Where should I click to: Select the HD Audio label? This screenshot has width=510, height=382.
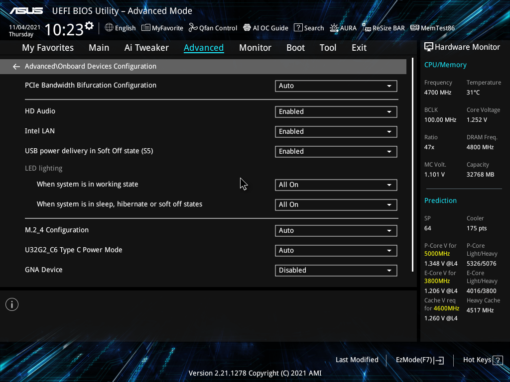click(40, 111)
